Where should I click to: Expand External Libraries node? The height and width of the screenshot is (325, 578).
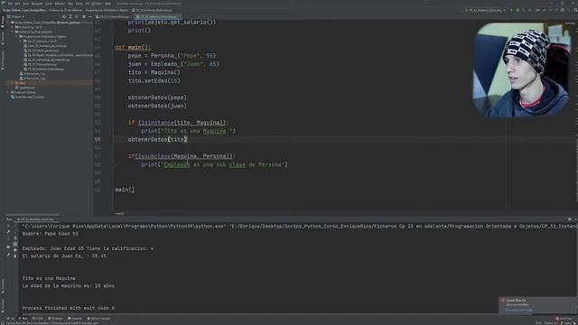click(8, 92)
